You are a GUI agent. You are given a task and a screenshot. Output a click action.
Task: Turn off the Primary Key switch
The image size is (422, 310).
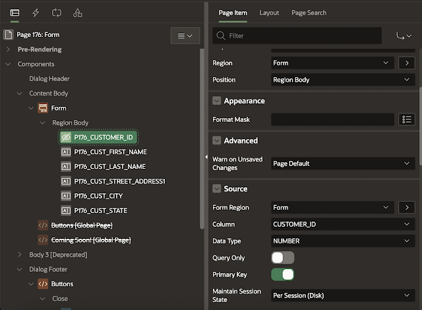pyautogui.click(x=282, y=274)
